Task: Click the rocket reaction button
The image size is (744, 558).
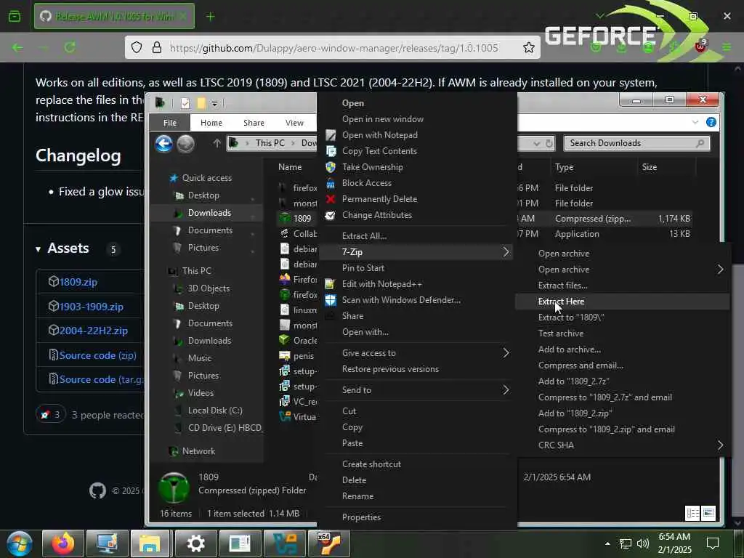Action: pyautogui.click(x=50, y=415)
